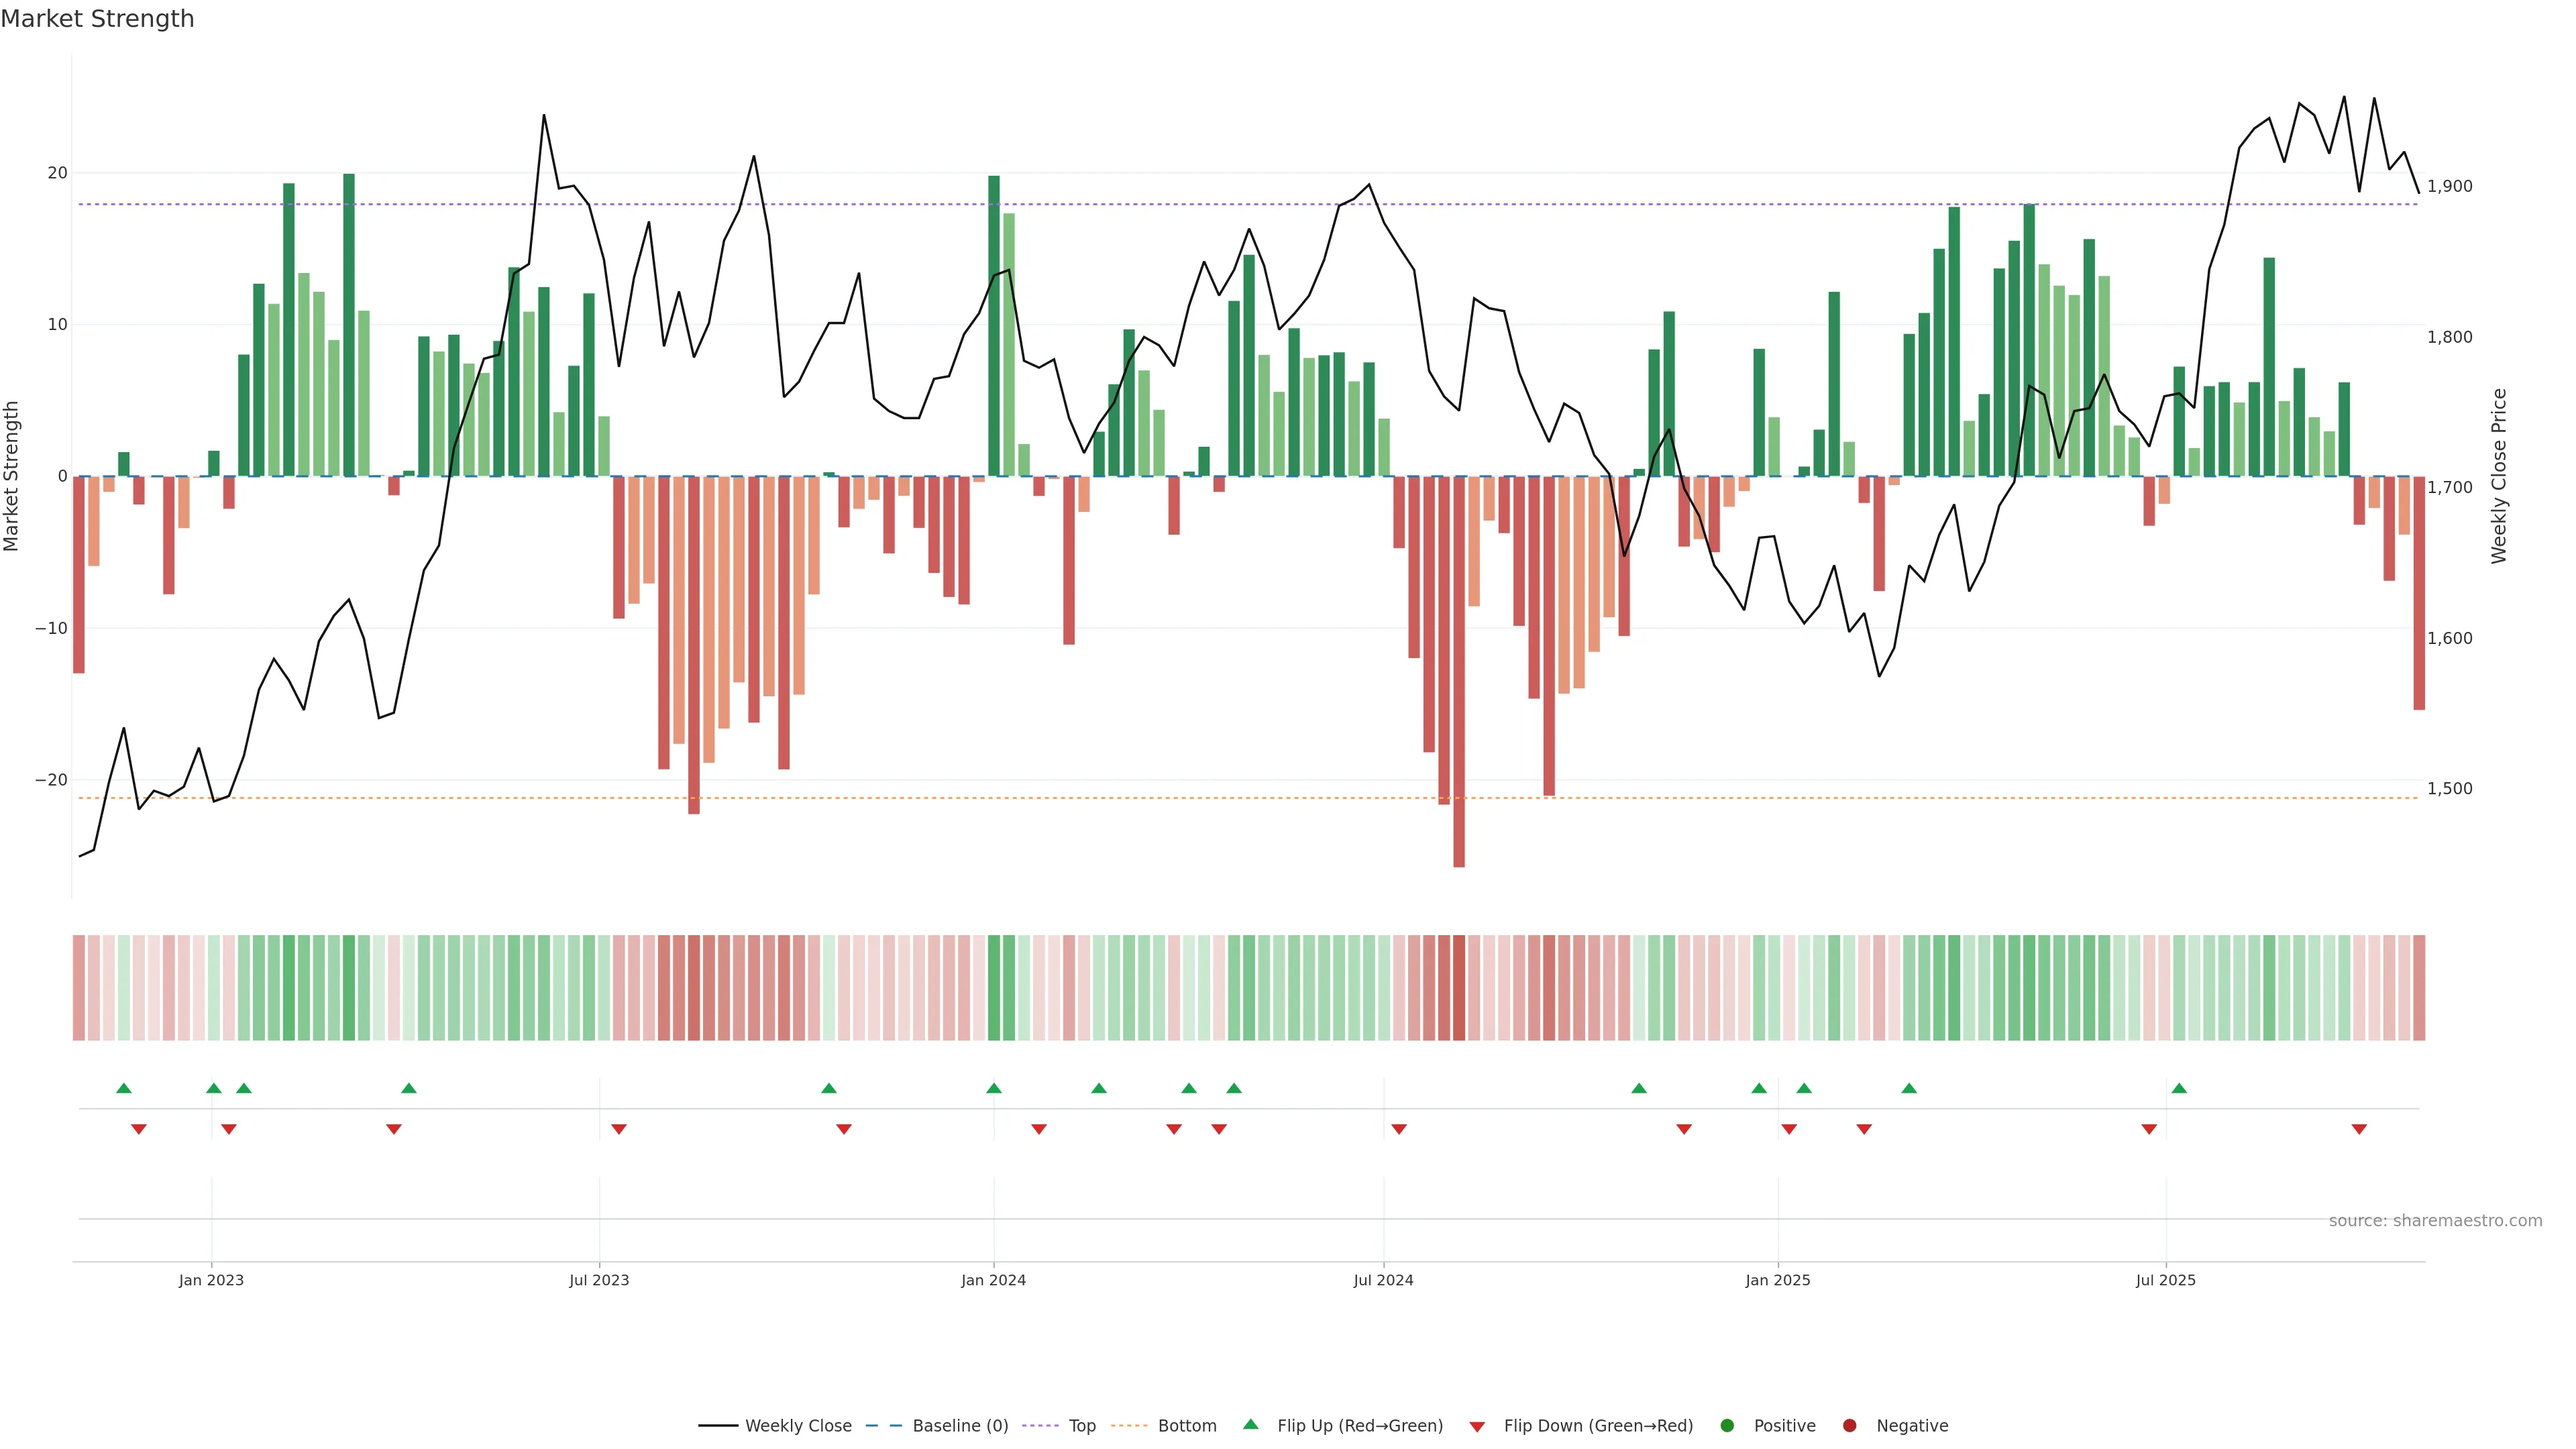The image size is (2576, 1449).
Task: Click the last red flip-down triangle marker
Action: (x=2359, y=1129)
